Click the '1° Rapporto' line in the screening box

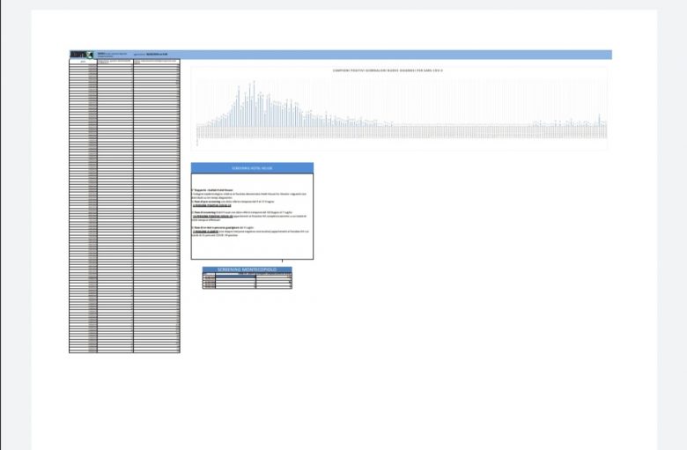point(214,190)
